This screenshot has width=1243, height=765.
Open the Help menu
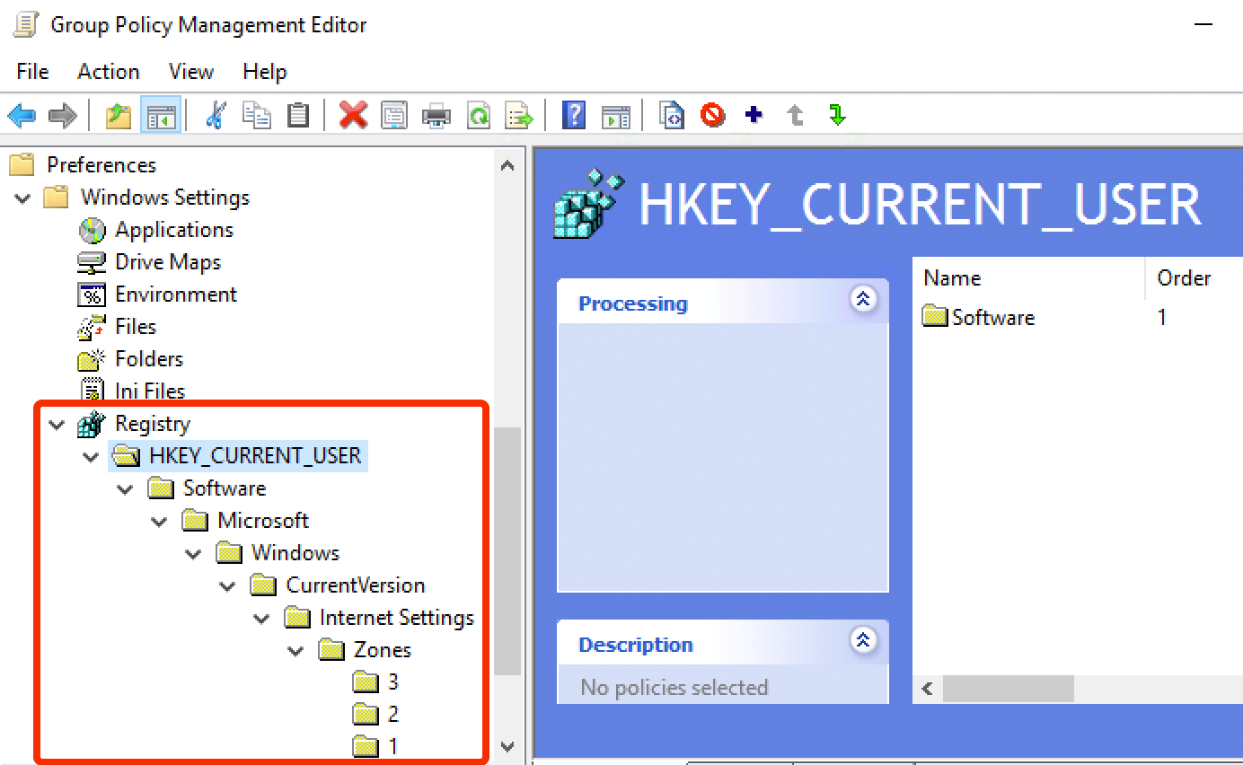(x=265, y=72)
